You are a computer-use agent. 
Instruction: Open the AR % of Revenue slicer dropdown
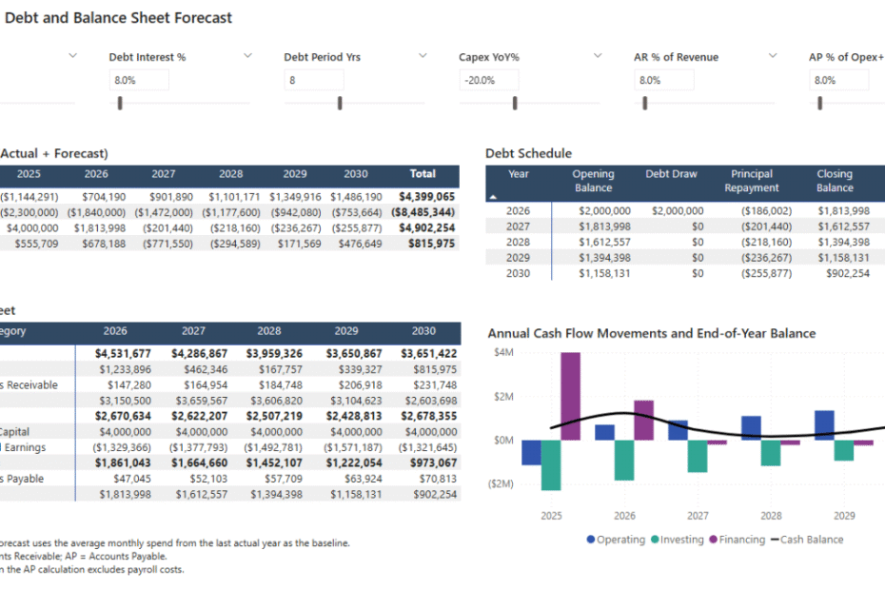click(772, 56)
